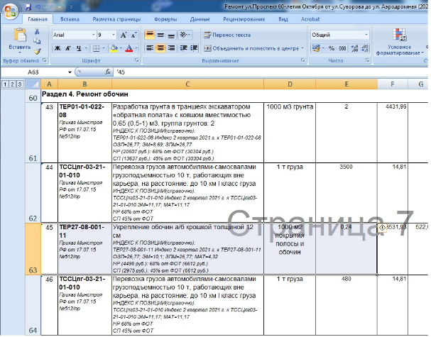Open the Вид tab
Screen dimensions: 431x337
tap(283, 19)
